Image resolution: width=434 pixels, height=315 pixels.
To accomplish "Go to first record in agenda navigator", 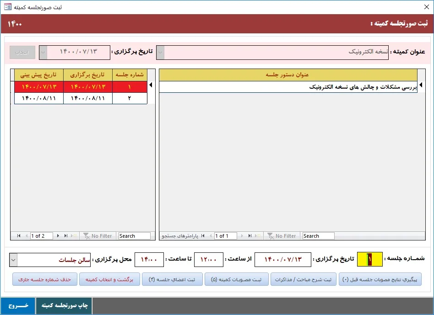I will (203, 236).
